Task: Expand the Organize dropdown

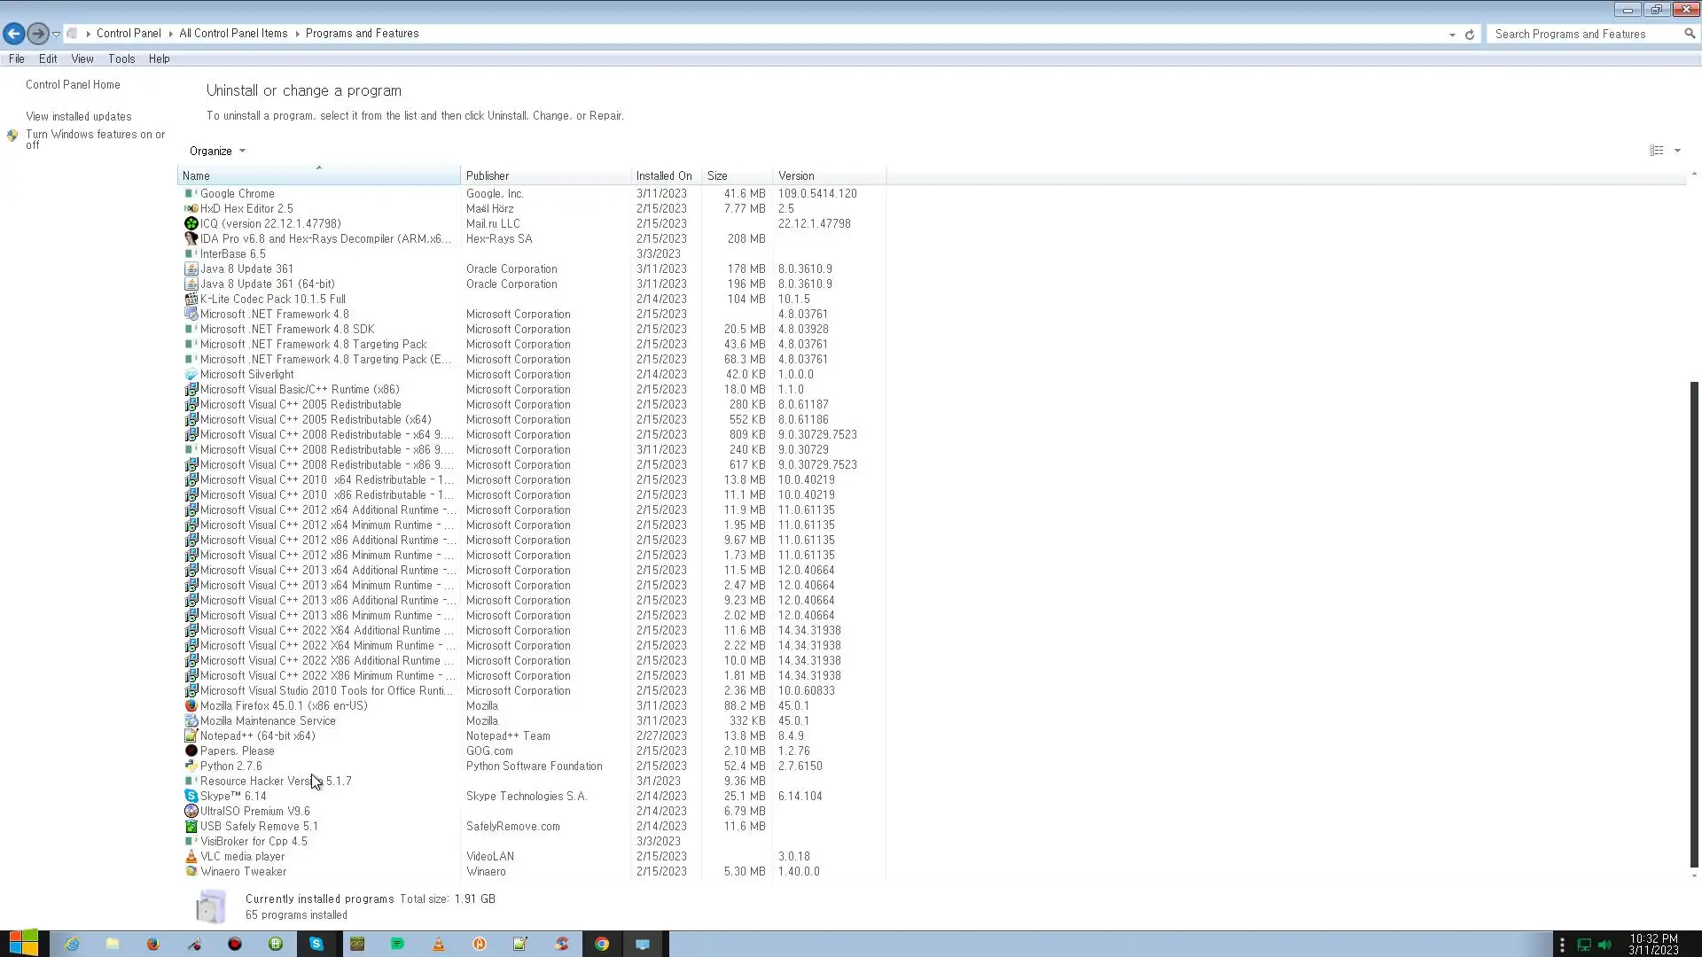Action: (217, 152)
